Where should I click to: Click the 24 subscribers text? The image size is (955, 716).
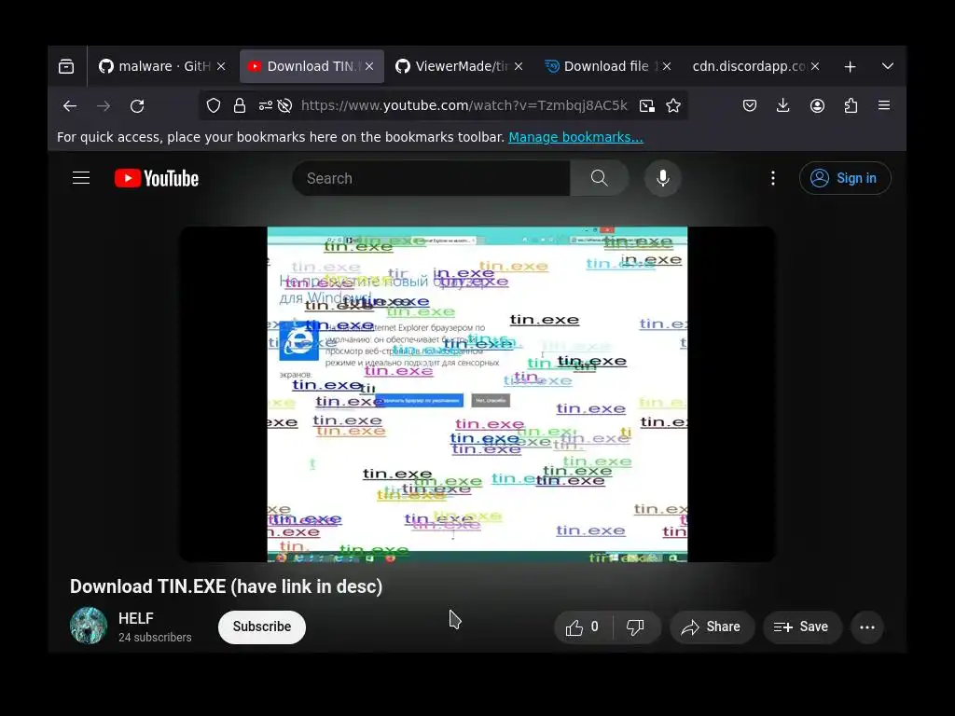155,638
